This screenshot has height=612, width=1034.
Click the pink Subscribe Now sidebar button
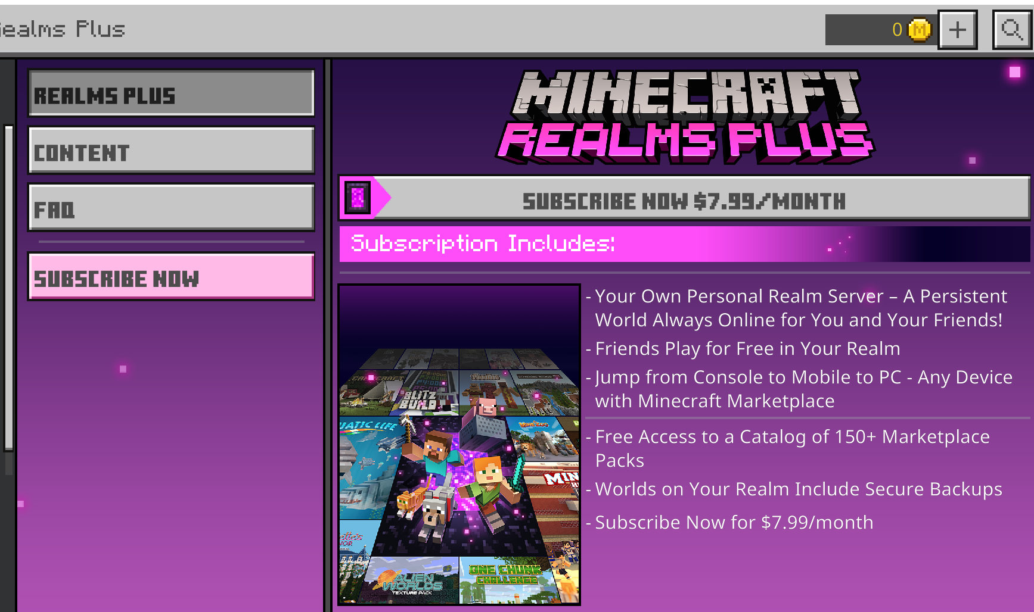click(x=171, y=276)
